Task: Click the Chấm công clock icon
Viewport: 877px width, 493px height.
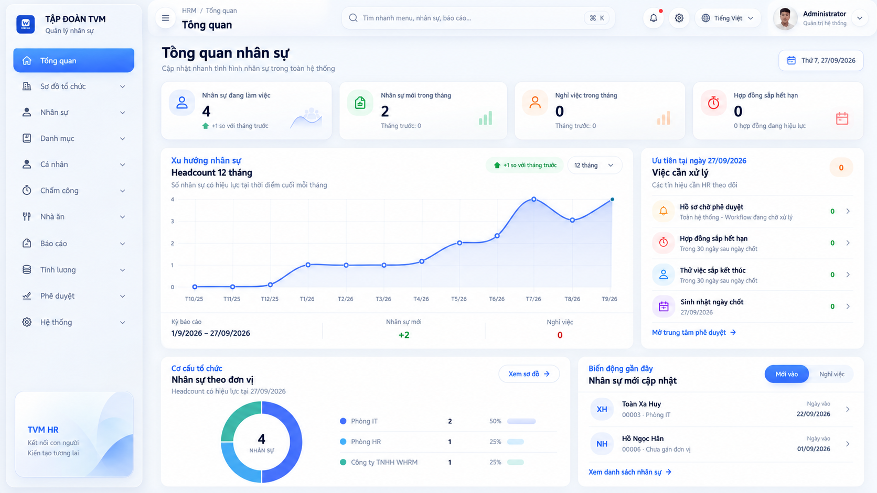Action: pyautogui.click(x=27, y=190)
